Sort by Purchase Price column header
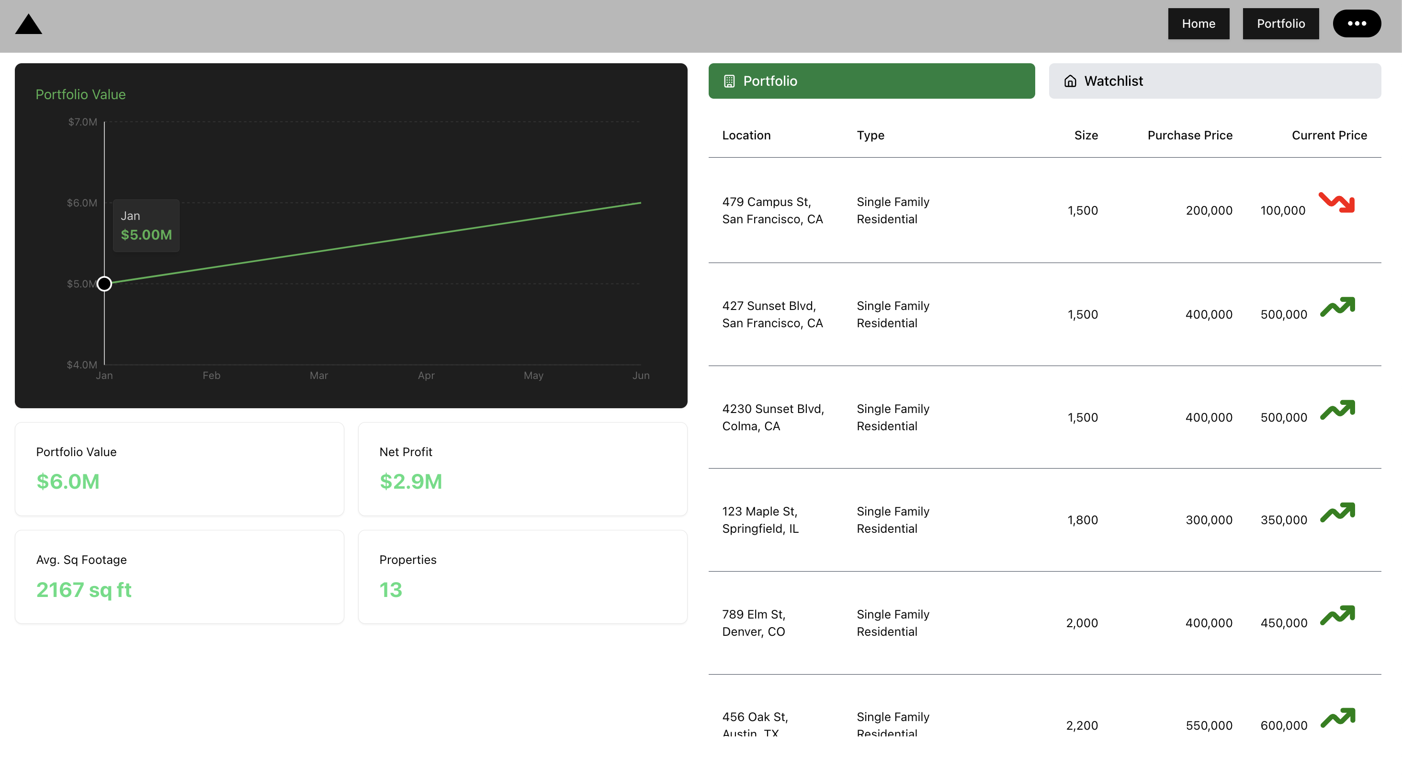The height and width of the screenshot is (780, 1402). tap(1190, 135)
